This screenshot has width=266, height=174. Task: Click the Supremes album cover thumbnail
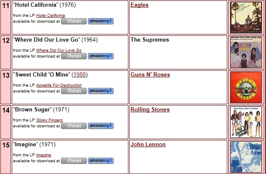(245, 52)
